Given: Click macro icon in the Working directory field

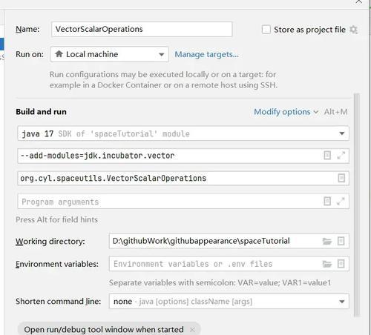Looking at the screenshot, I should (341, 241).
